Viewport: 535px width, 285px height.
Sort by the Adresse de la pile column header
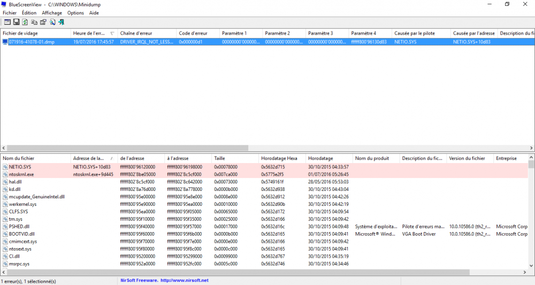(89, 158)
